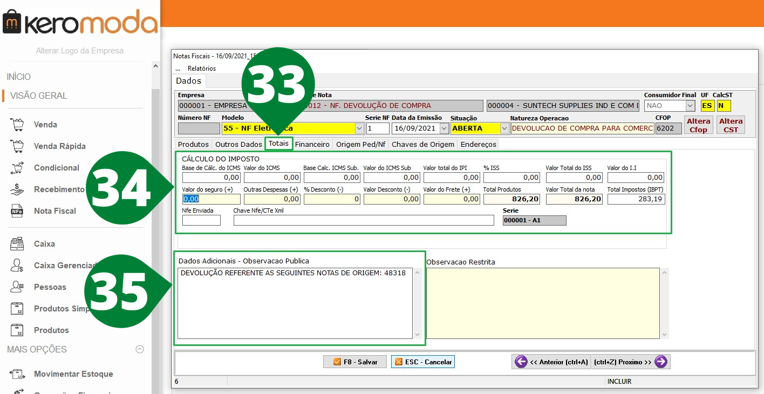
Task: Select the Condicional sidebar icon
Action: [x=17, y=168]
